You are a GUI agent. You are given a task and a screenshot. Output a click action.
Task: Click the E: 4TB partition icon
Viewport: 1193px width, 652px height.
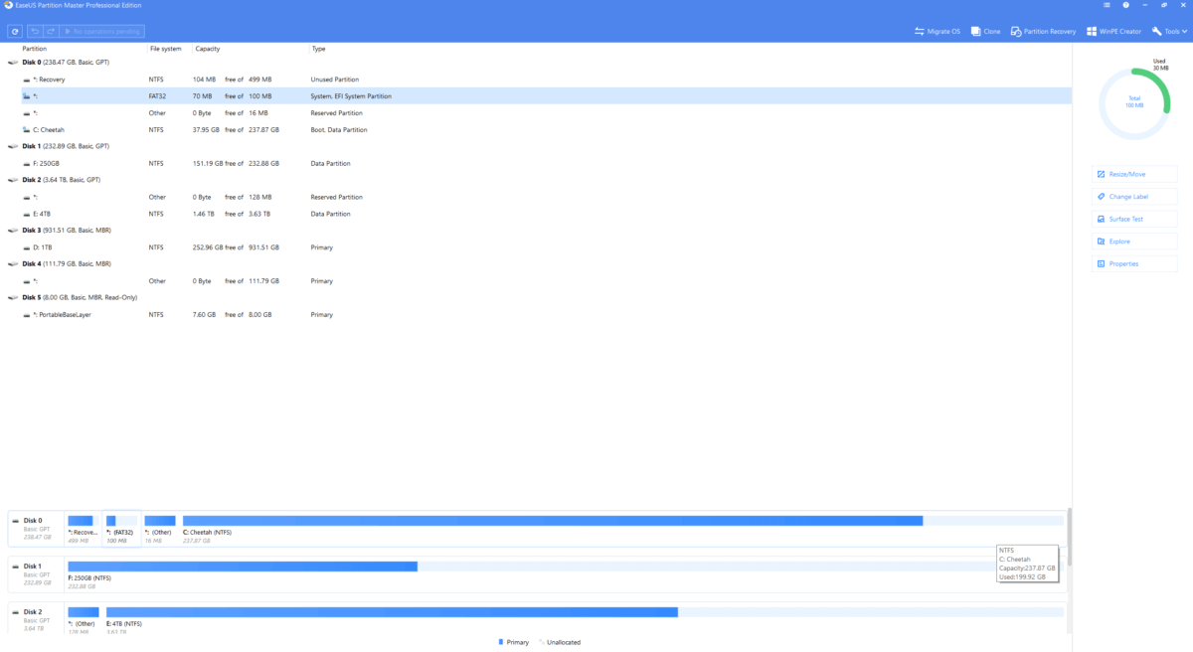(x=26, y=214)
